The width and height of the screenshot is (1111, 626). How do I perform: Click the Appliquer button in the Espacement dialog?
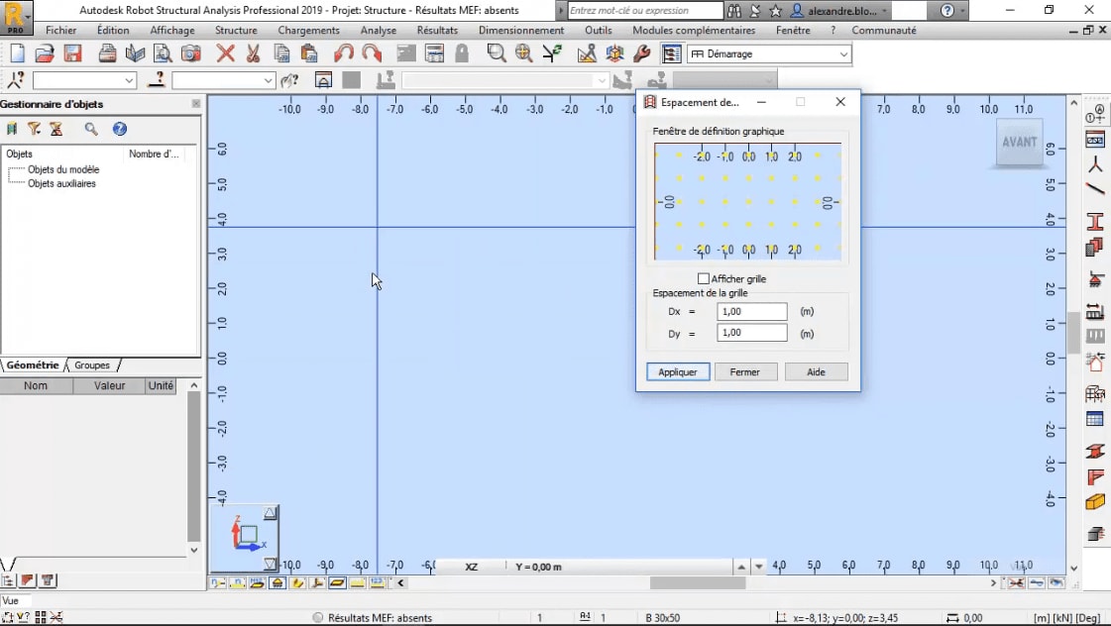pos(677,371)
